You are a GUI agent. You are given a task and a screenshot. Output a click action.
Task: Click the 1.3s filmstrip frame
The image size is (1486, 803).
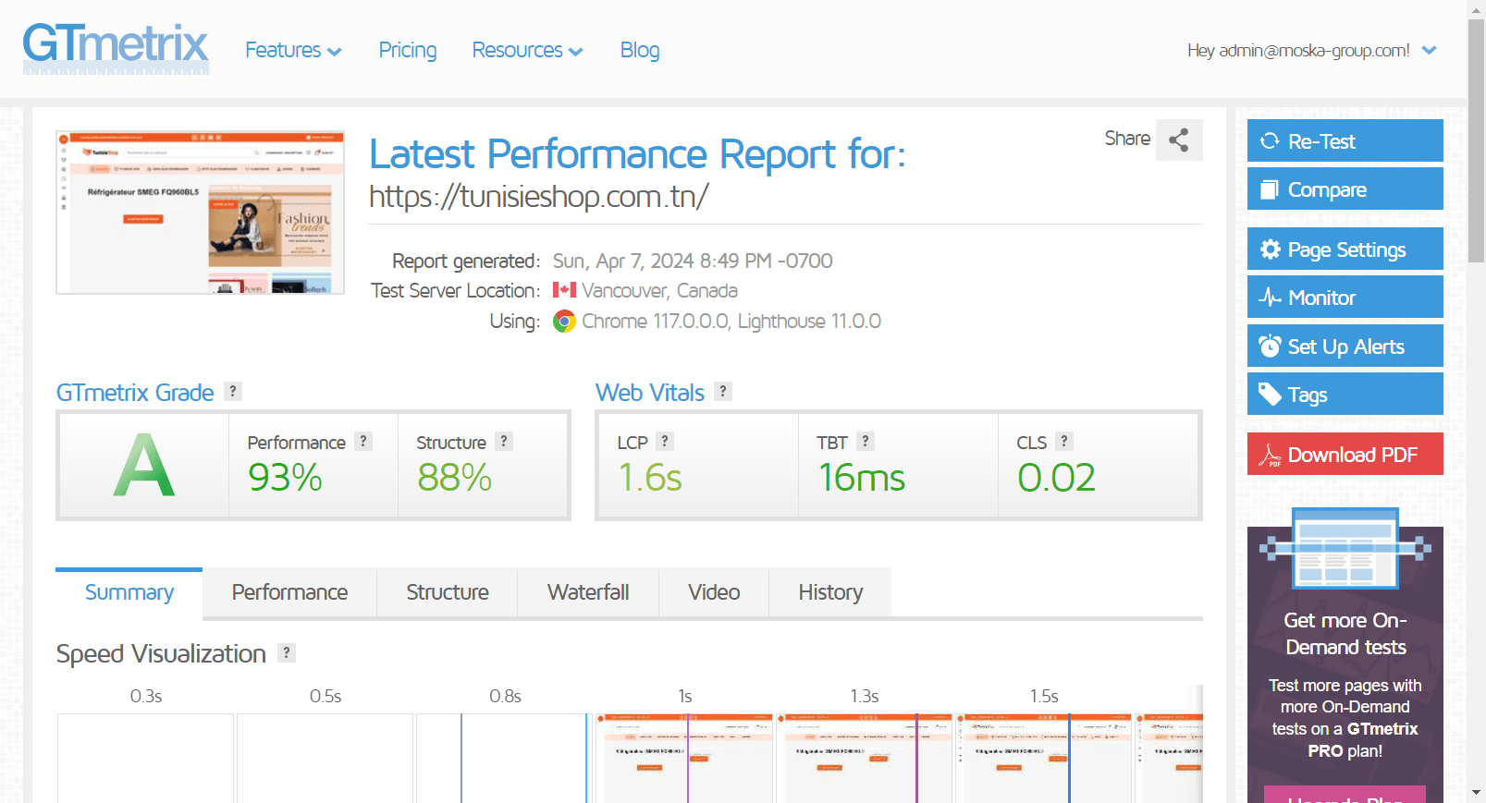[x=864, y=758]
